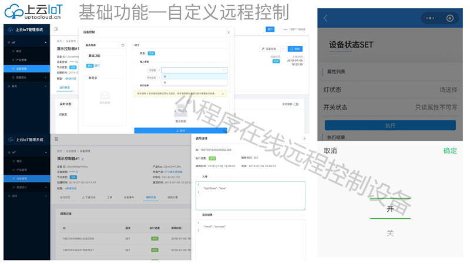The image size is (470, 264).
Task: Click the pencil edit icon beside 演示控制器#1
Action: point(83,159)
